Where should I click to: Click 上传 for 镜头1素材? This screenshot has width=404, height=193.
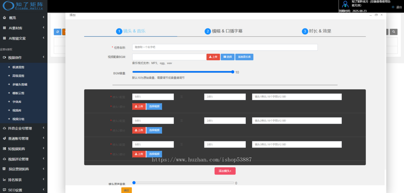(139, 107)
